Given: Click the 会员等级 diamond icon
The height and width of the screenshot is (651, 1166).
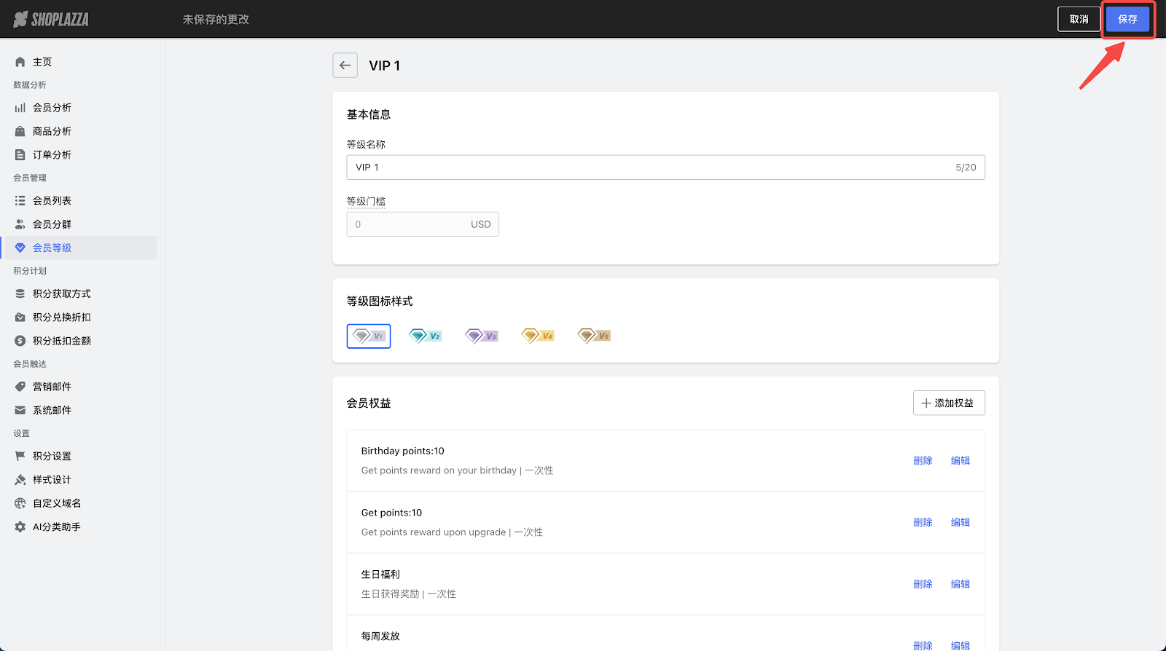Looking at the screenshot, I should tap(20, 248).
